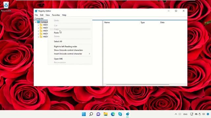The height and width of the screenshot is (118, 211).
Task: Click the Data column header
Action: [173, 23]
